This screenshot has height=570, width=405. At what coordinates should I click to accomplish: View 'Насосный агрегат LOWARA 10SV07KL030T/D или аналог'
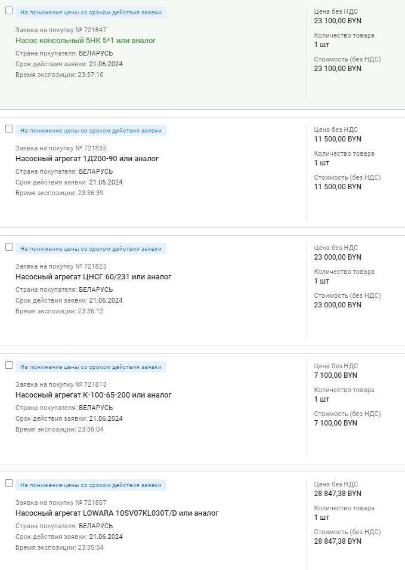(x=117, y=513)
